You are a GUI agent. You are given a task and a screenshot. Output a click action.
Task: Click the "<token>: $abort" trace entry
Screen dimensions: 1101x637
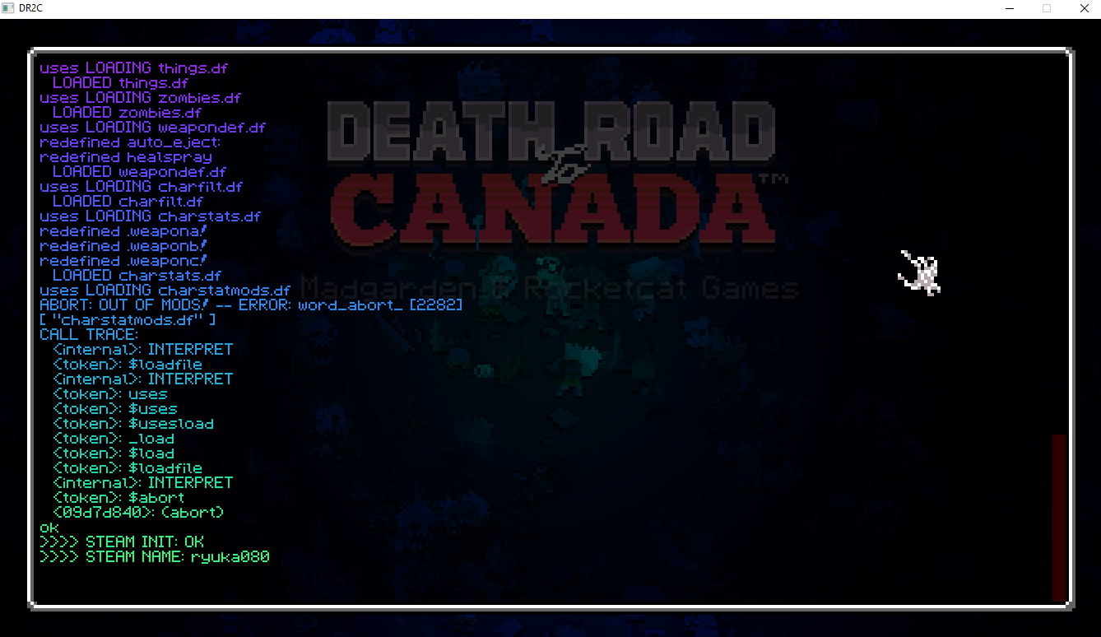coord(118,498)
